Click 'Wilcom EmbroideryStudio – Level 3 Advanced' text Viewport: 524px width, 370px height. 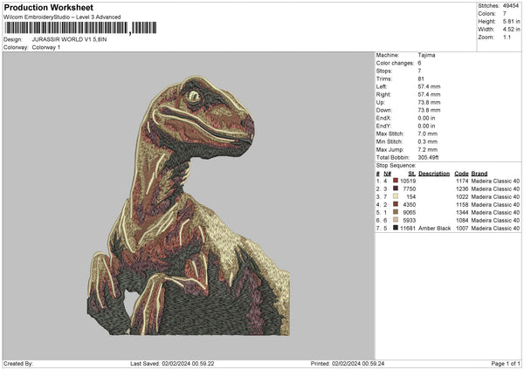(x=62, y=17)
